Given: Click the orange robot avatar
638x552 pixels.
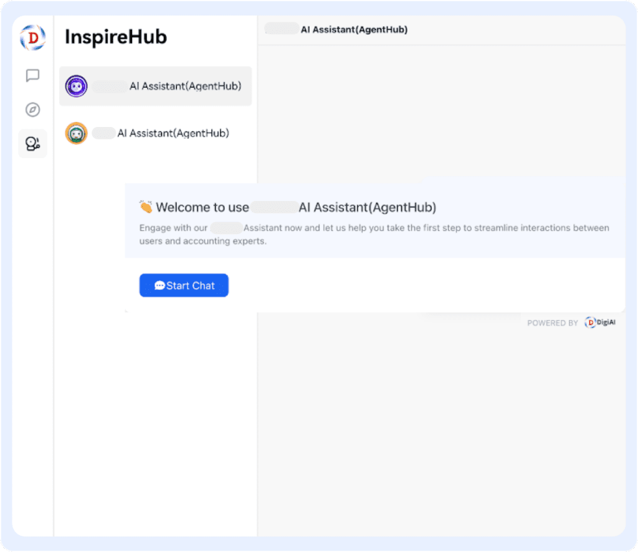Looking at the screenshot, I should pos(77,133).
